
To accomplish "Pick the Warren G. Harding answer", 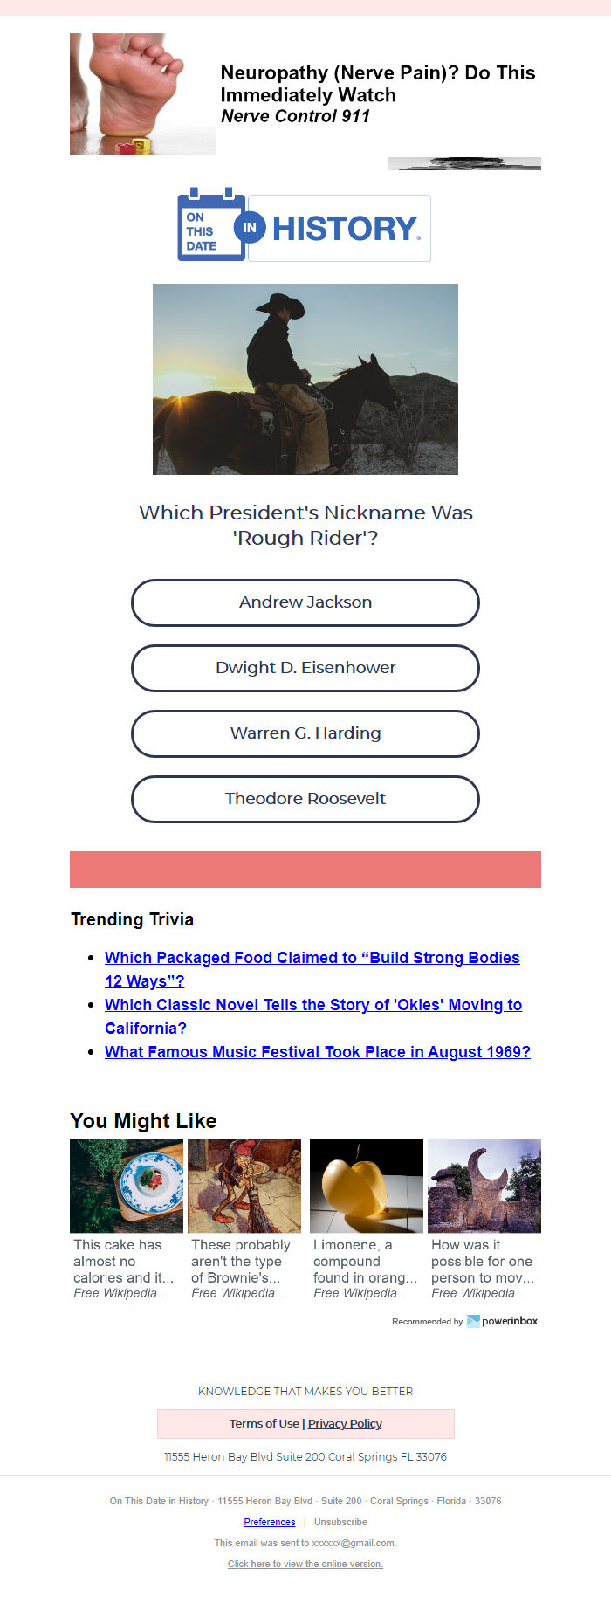I will click(x=305, y=733).
